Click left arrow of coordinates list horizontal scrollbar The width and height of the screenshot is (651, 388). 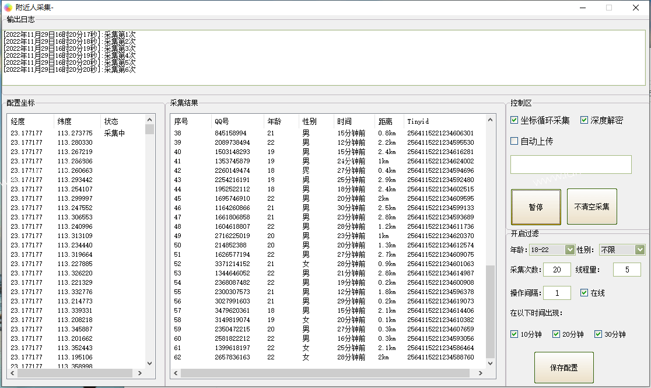pos(12,373)
